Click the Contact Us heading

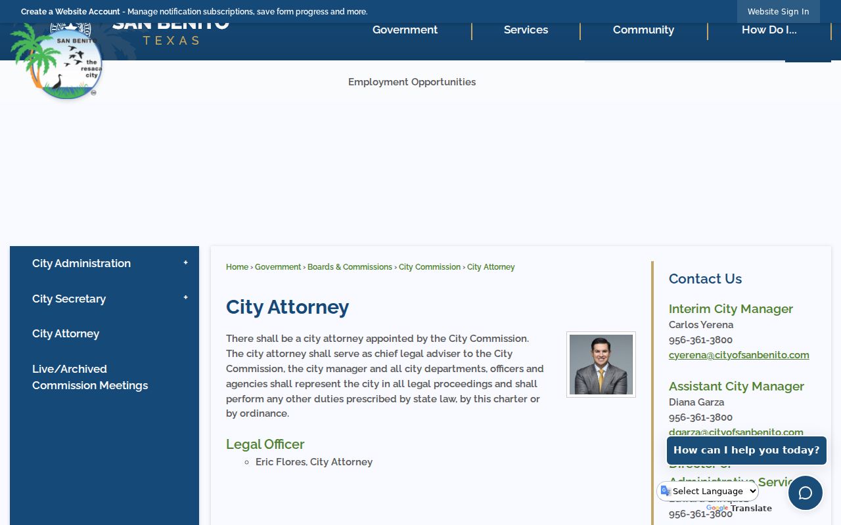coord(705,279)
